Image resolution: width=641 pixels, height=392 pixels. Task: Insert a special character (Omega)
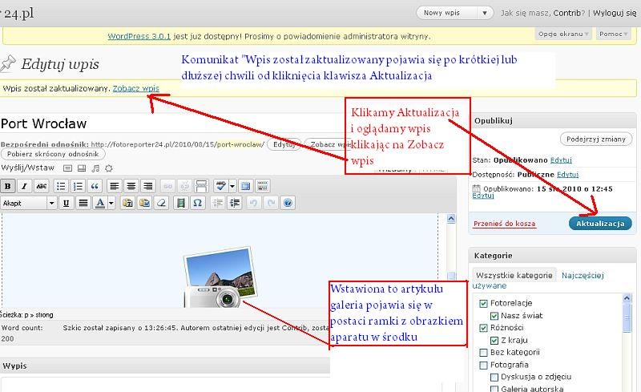198,203
